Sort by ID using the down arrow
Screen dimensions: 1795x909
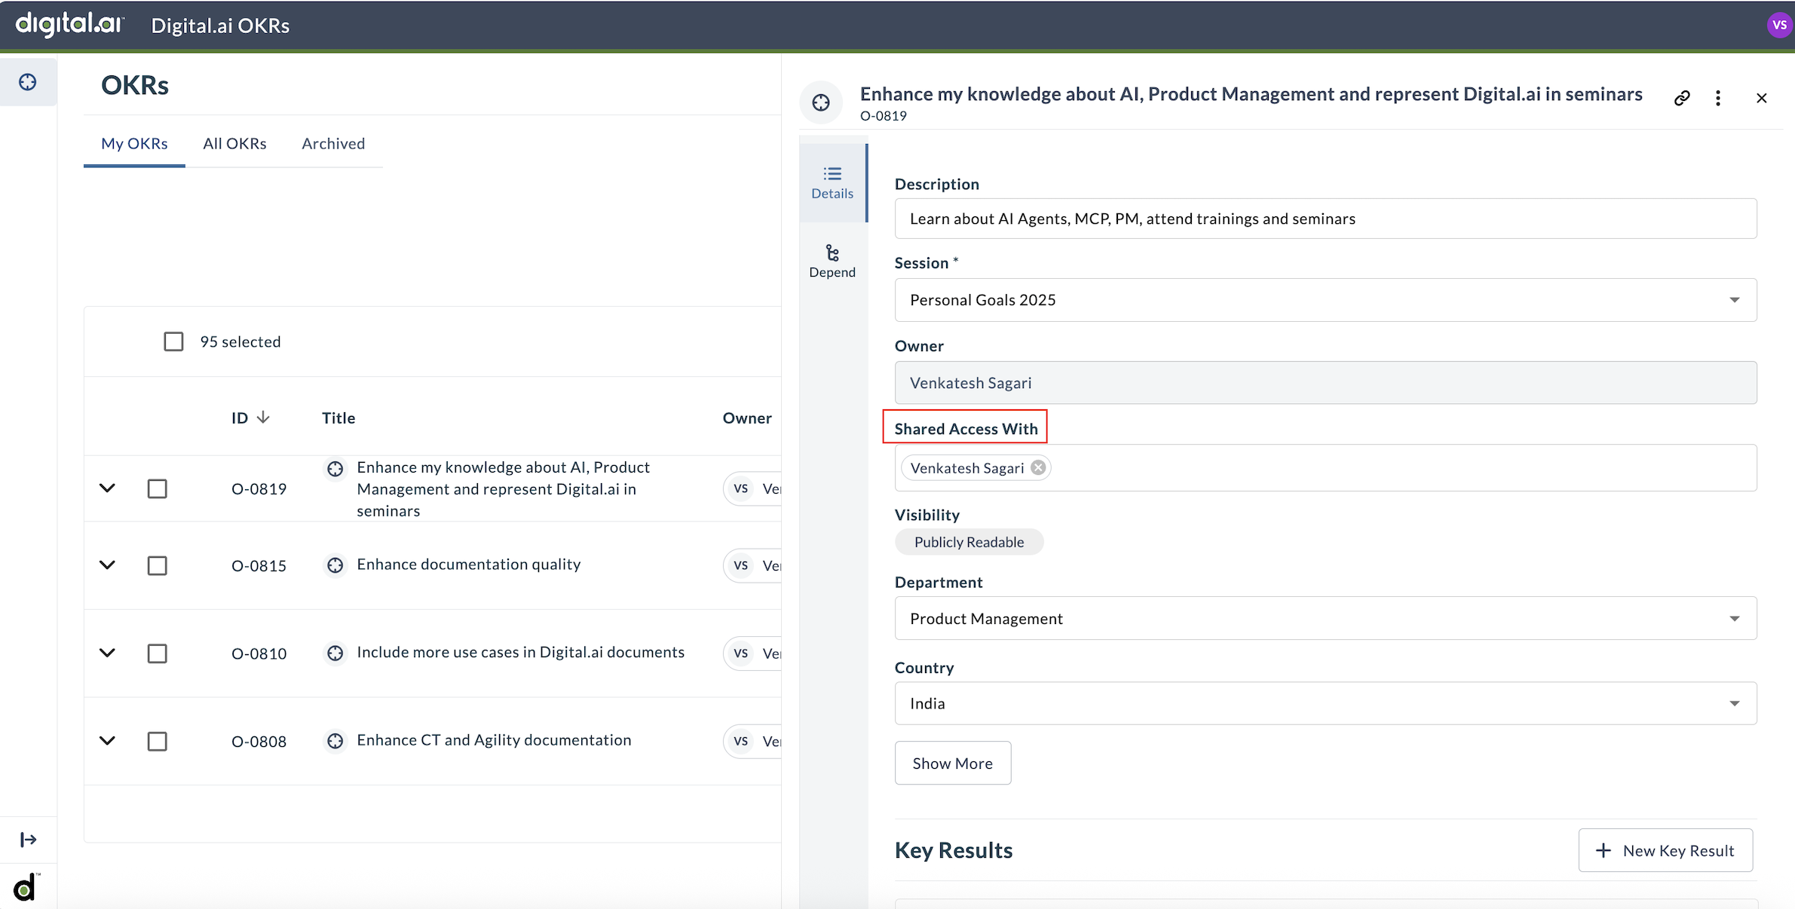click(263, 418)
